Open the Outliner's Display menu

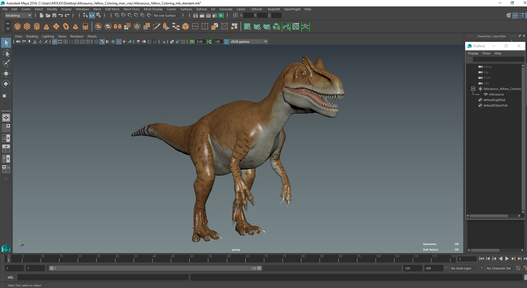473,53
